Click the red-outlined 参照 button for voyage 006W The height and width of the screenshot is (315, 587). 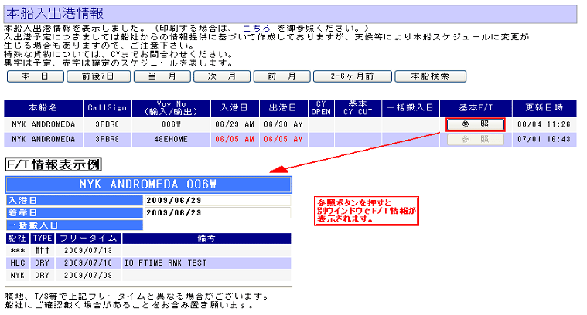(475, 124)
